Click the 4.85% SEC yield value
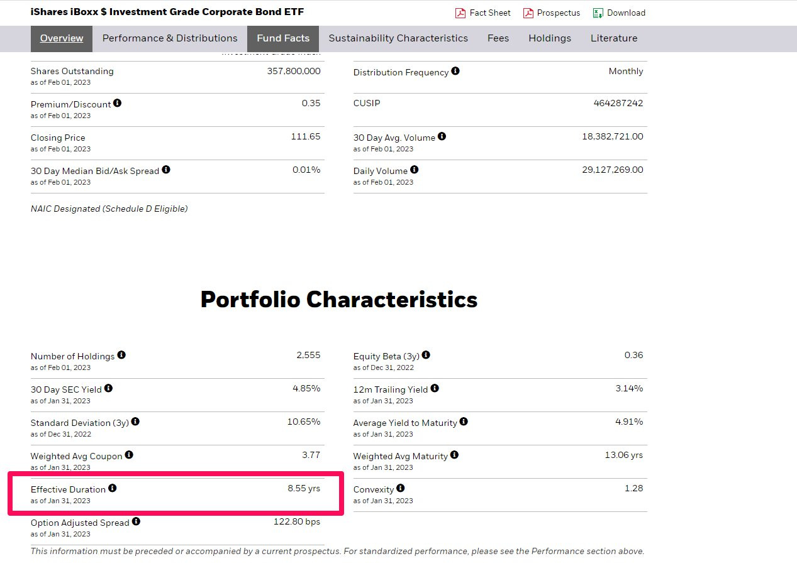 (x=306, y=388)
